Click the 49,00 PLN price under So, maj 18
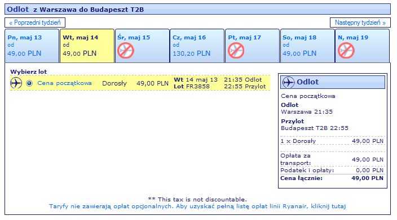Image resolution: width=397 pixels, height=220 pixels. [x=299, y=53]
